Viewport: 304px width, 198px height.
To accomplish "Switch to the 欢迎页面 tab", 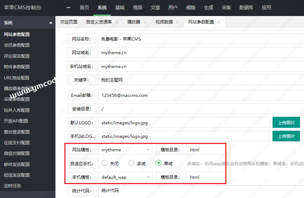I will coord(69,22).
